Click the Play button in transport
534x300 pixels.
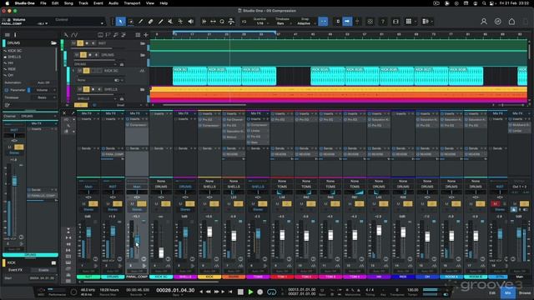(250, 292)
